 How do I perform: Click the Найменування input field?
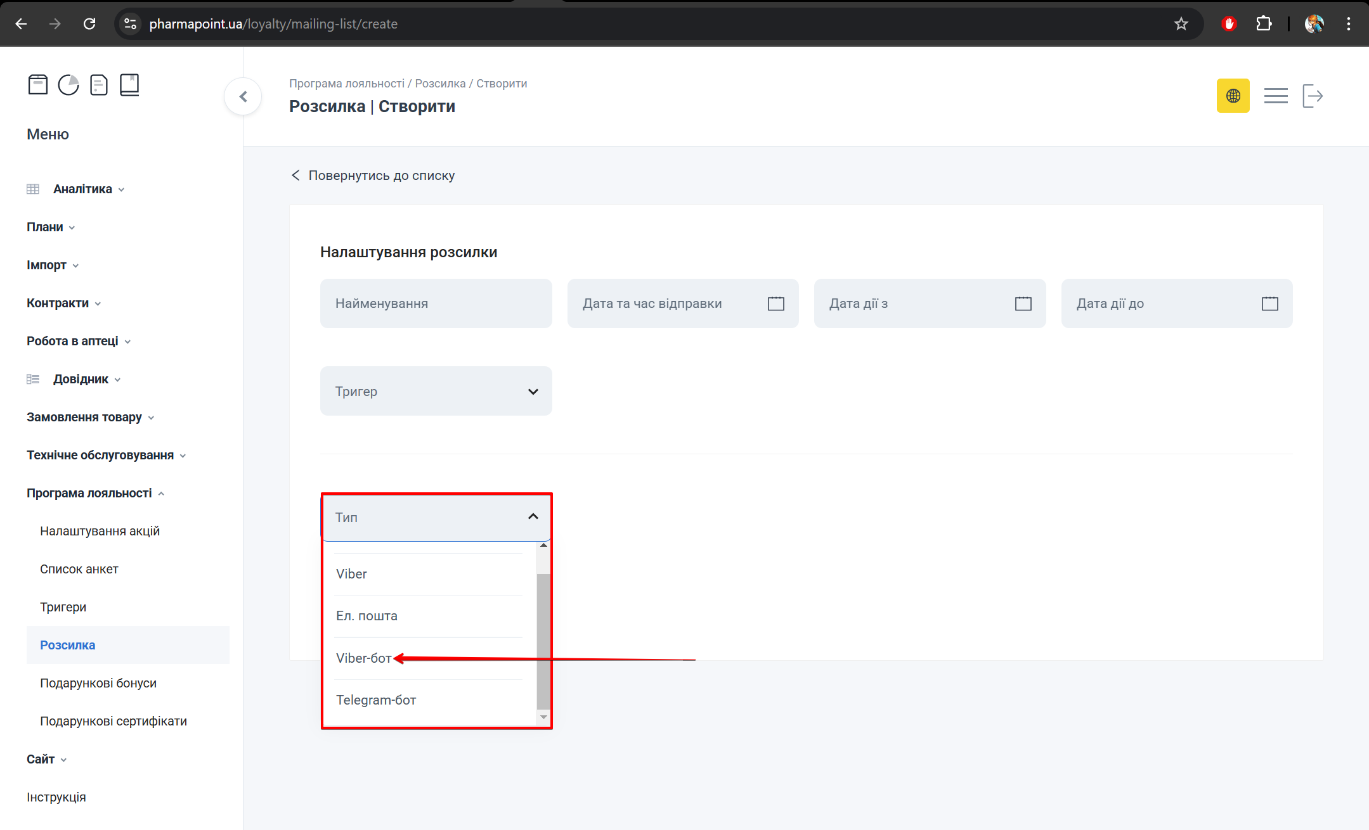(x=436, y=303)
